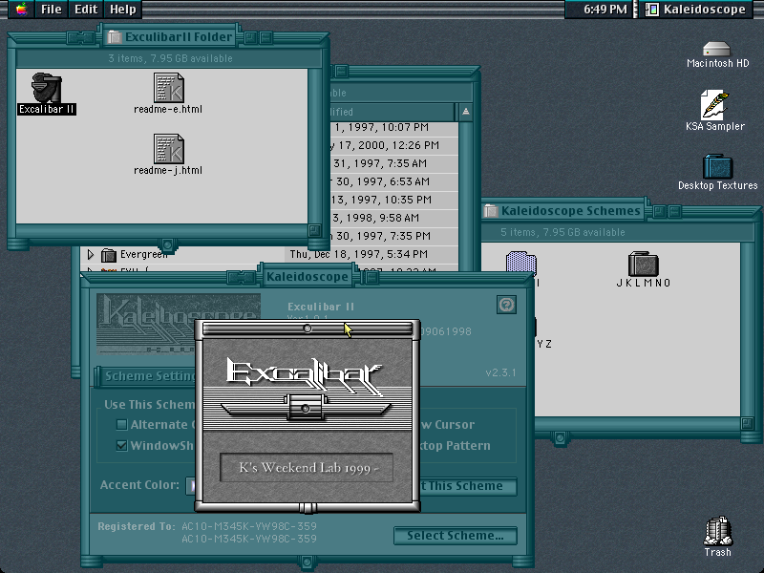The height and width of the screenshot is (573, 764).
Task: Select the Excalibar II scheme file icon
Action: point(47,88)
